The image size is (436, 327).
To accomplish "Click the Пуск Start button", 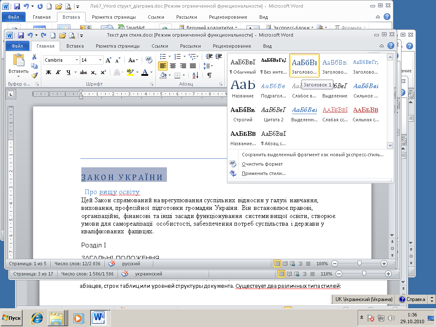I will click(11, 318).
